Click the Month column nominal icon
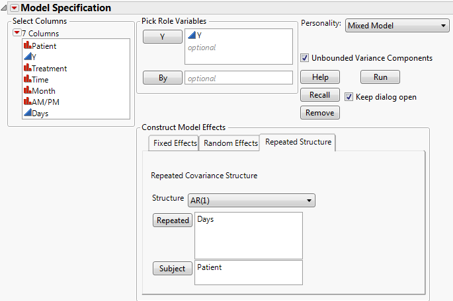Screen dimensions: 453x301 pos(27,91)
